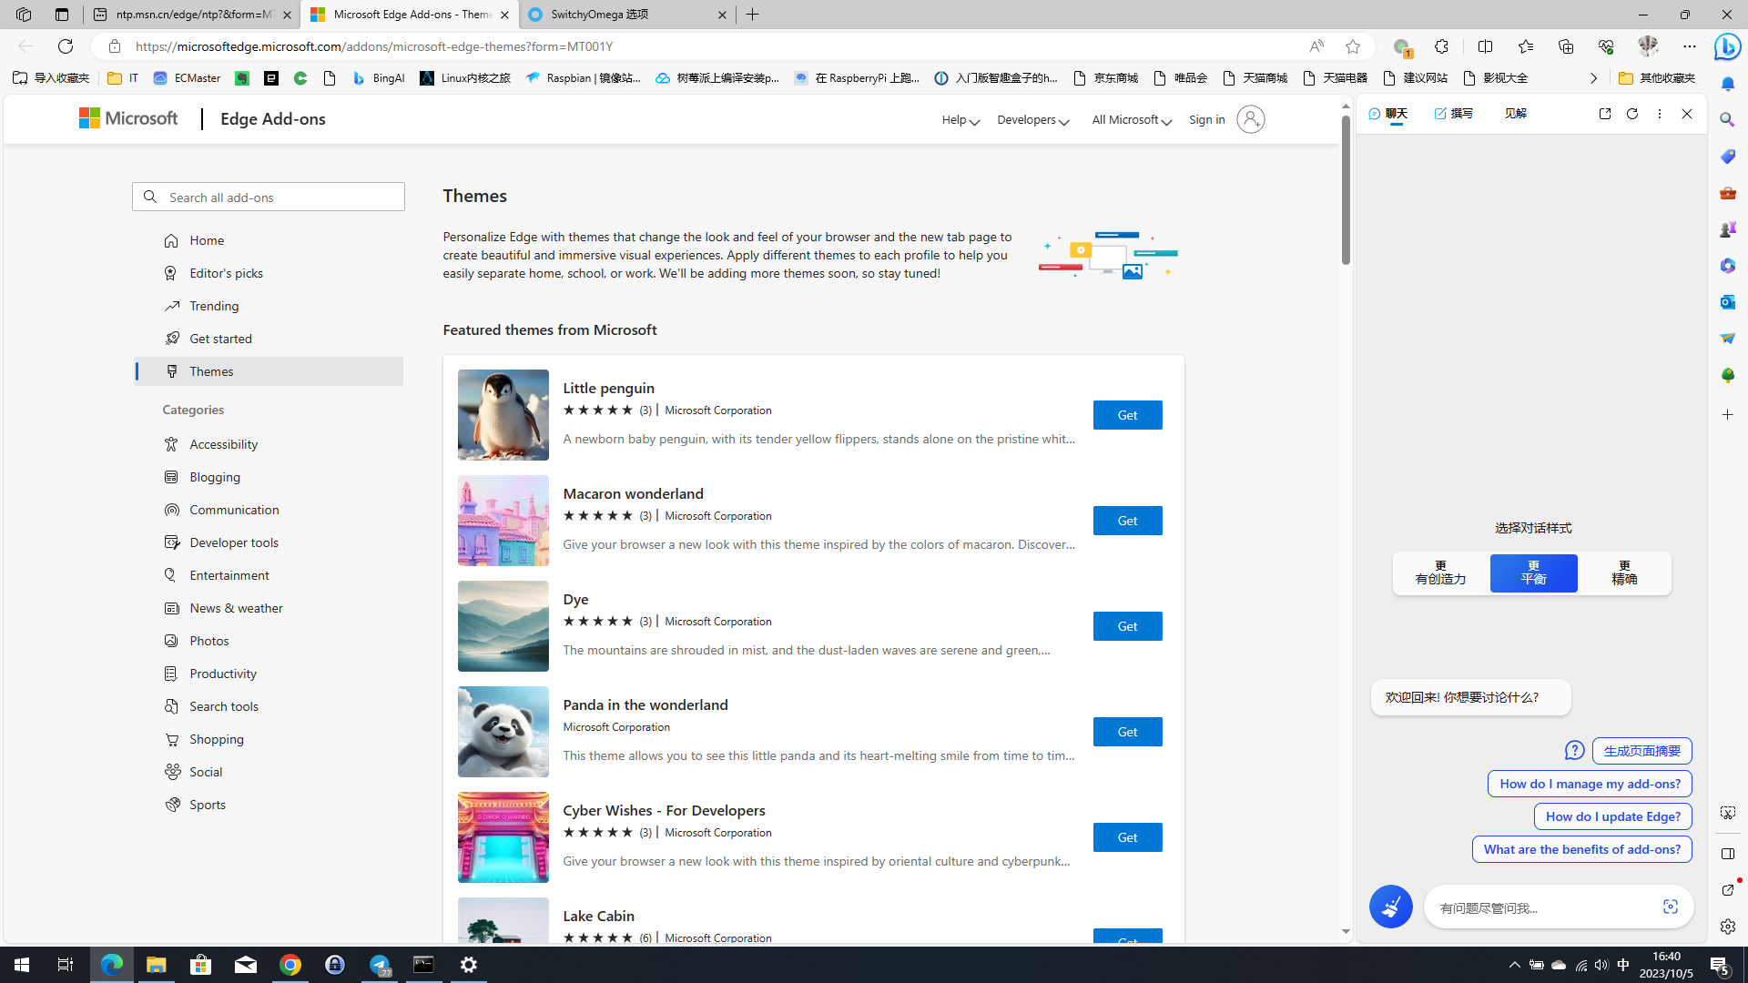Open Collections from the Edge toolbar
The height and width of the screenshot is (983, 1748).
[1565, 46]
